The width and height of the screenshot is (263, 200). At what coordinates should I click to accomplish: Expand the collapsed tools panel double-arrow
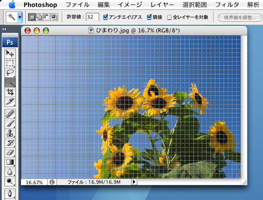click(x=4, y=29)
